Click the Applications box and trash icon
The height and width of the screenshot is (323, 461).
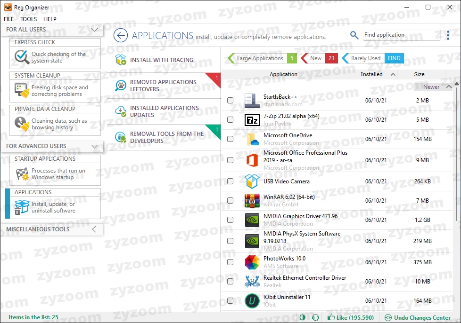click(x=22, y=207)
